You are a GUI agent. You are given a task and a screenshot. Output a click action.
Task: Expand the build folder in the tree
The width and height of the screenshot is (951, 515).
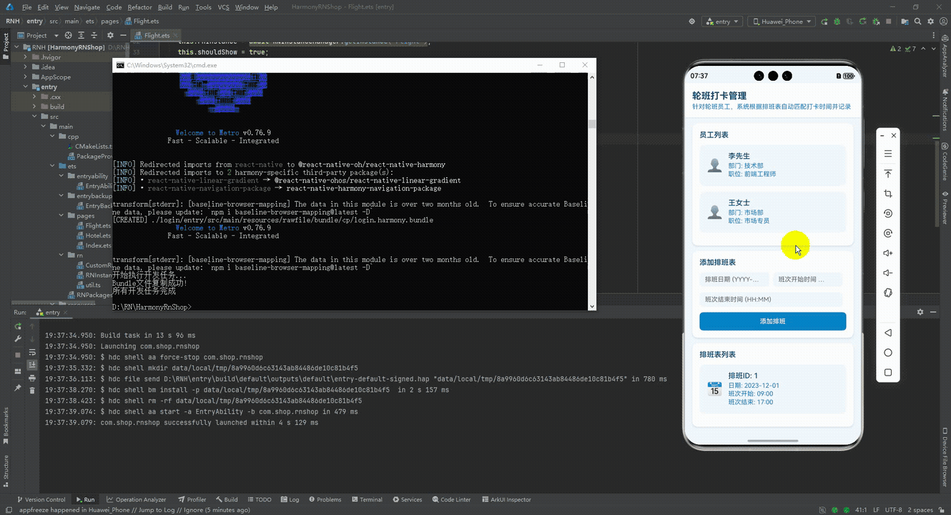[34, 107]
